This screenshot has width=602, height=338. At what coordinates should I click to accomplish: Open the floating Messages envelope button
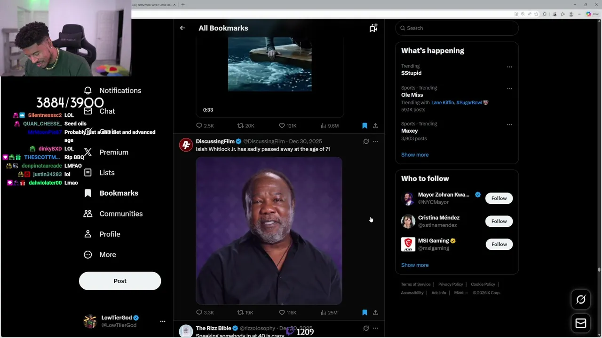pyautogui.click(x=581, y=323)
